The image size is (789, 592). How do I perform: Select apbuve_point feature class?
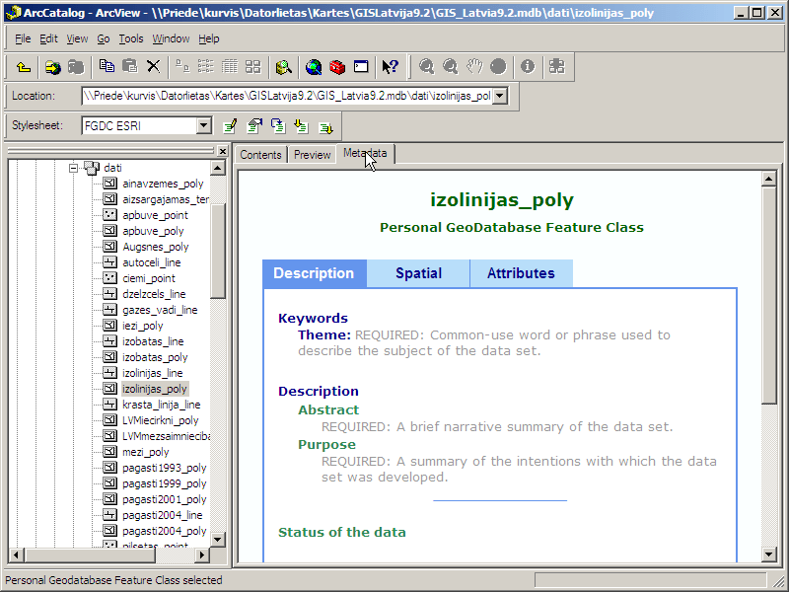(x=155, y=215)
